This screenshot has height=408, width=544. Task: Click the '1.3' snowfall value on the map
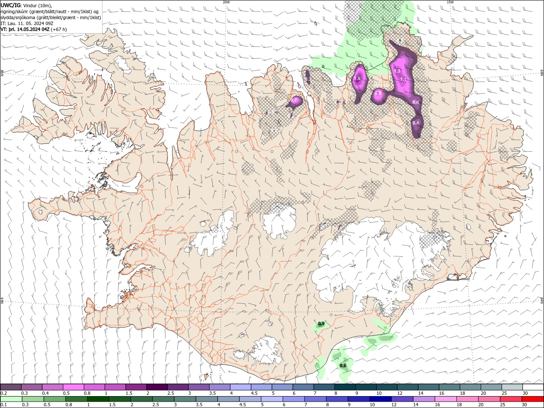397,71
